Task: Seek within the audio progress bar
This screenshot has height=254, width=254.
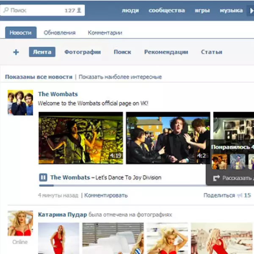Action: [x=123, y=185]
